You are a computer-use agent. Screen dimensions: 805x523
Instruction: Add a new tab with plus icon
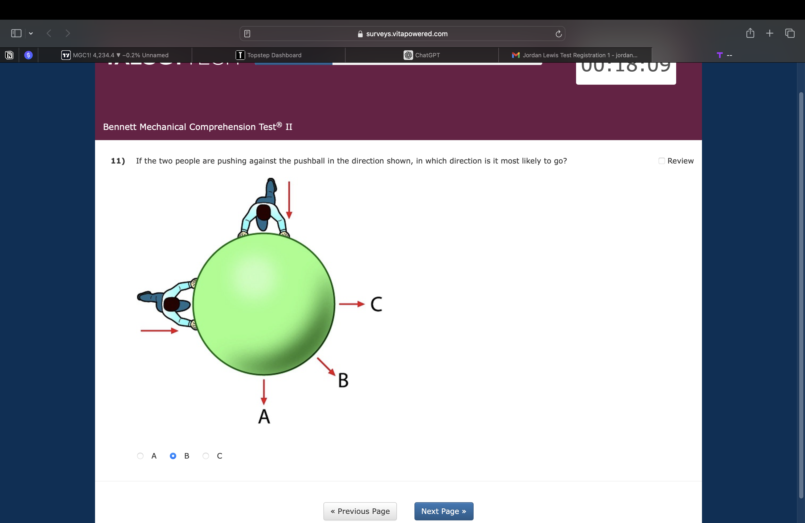pyautogui.click(x=770, y=33)
